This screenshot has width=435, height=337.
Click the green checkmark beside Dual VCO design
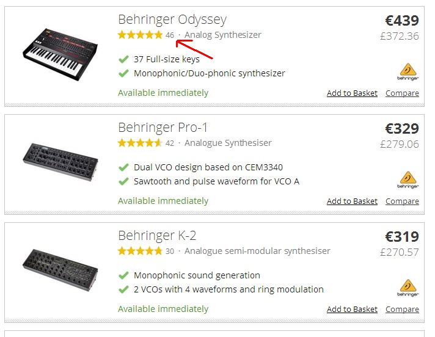tap(123, 167)
